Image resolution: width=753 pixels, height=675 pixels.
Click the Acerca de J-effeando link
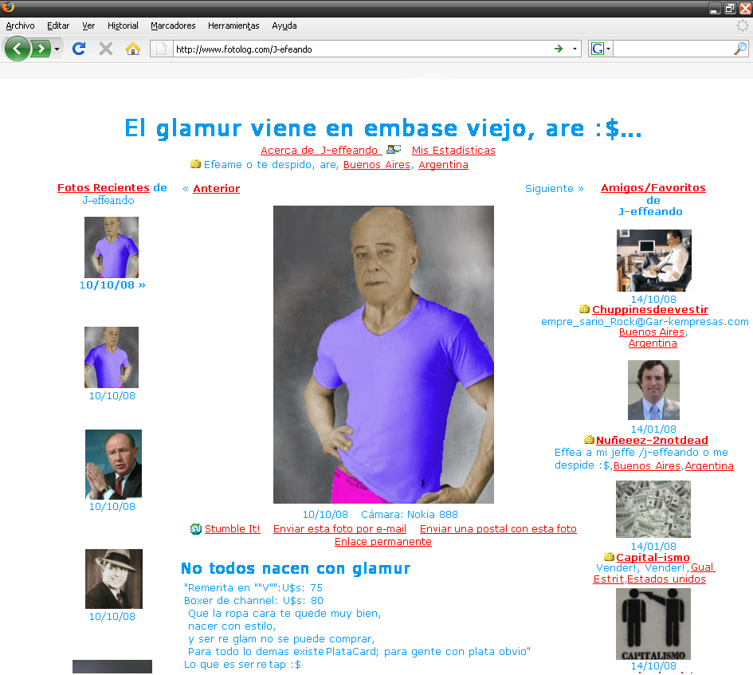pyautogui.click(x=321, y=151)
